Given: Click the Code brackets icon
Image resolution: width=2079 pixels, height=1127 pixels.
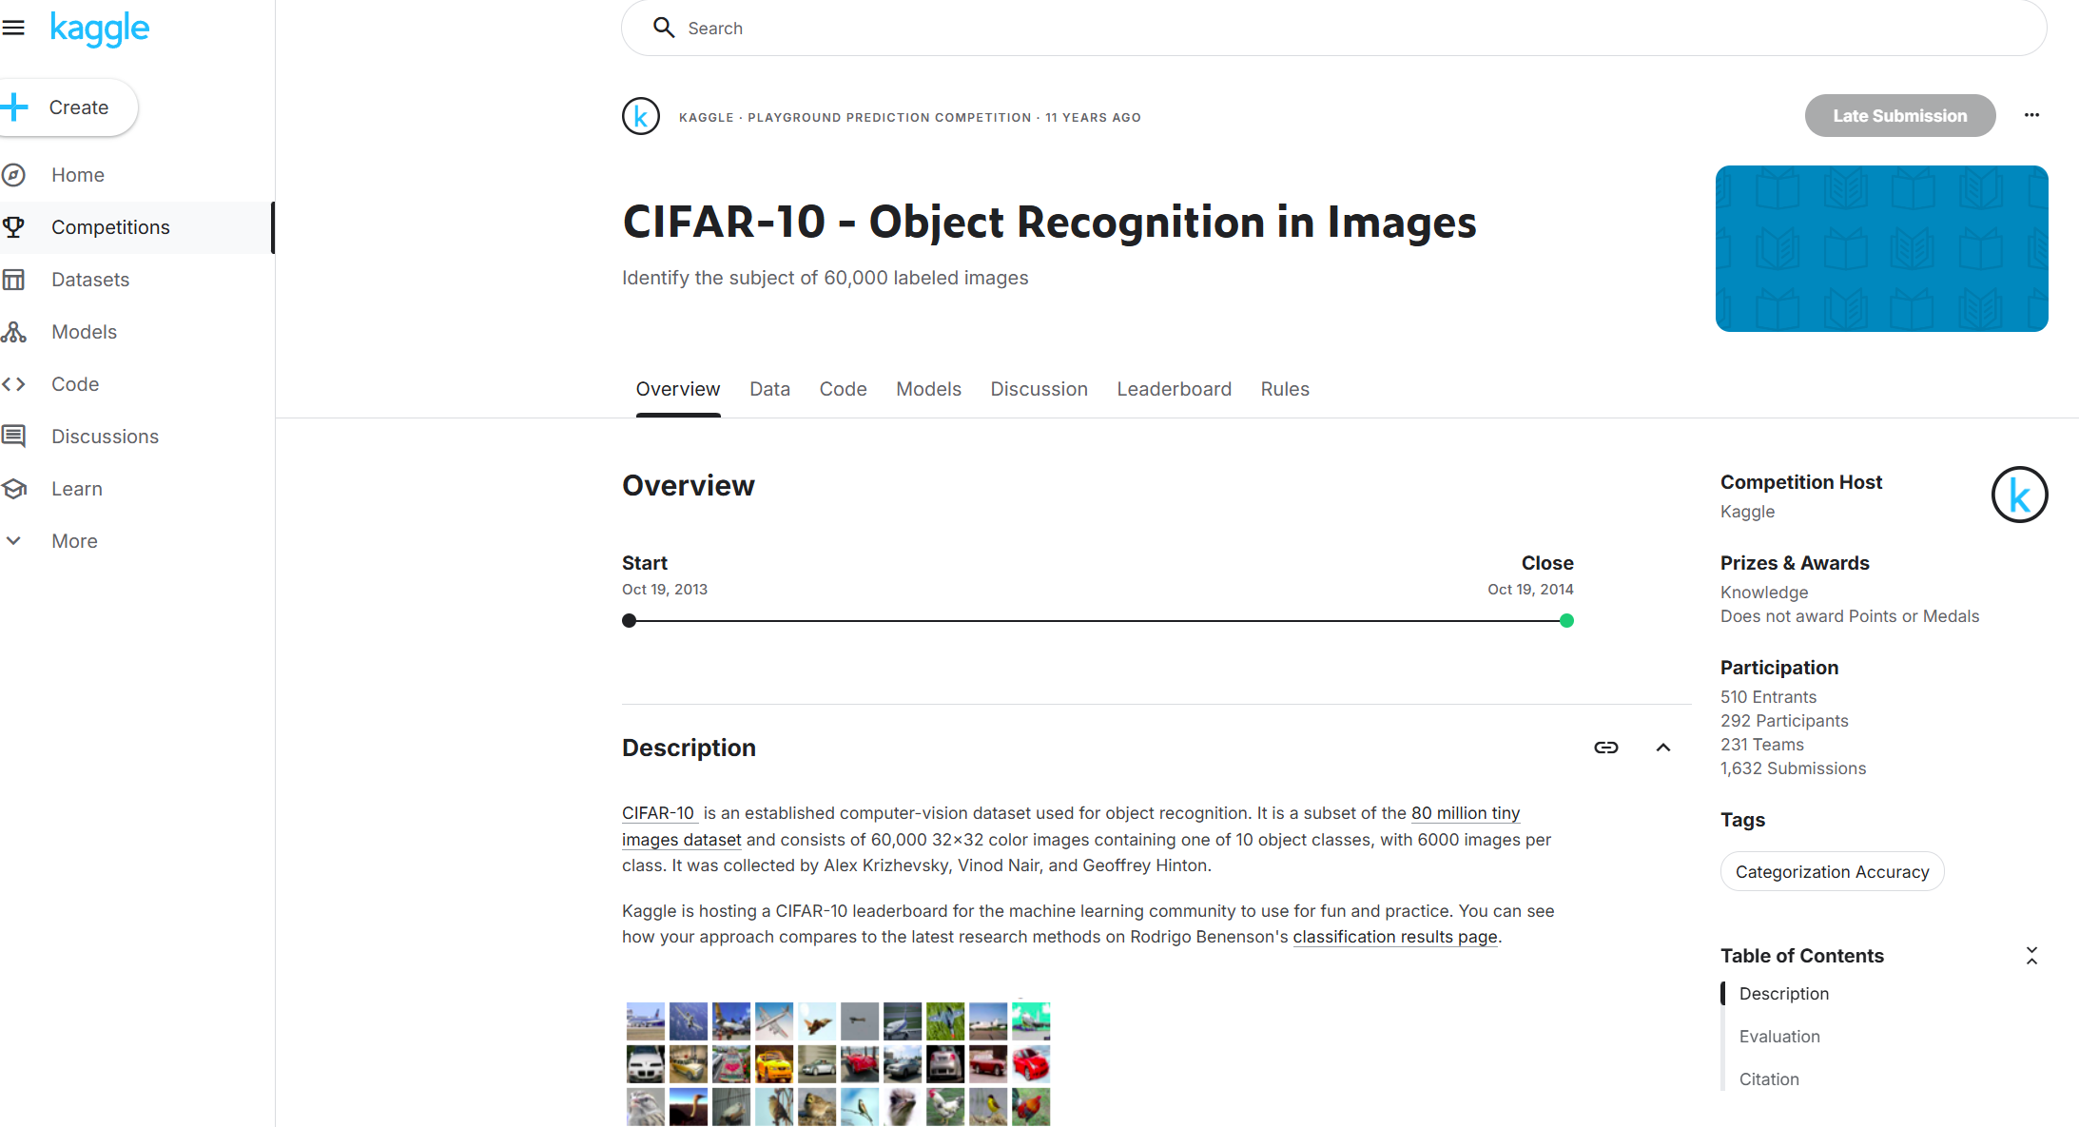Looking at the screenshot, I should tap(13, 384).
